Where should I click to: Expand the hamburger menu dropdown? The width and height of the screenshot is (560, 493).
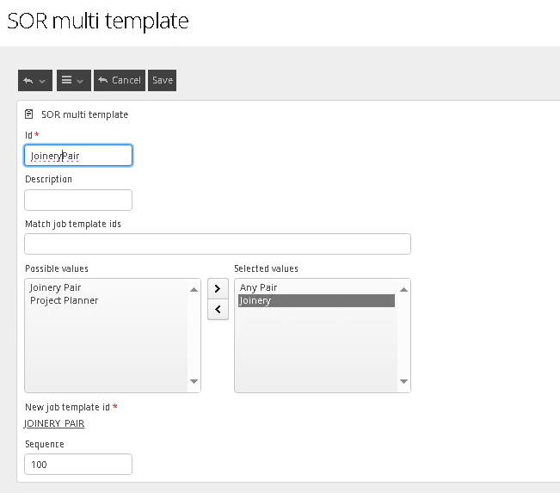(x=73, y=80)
